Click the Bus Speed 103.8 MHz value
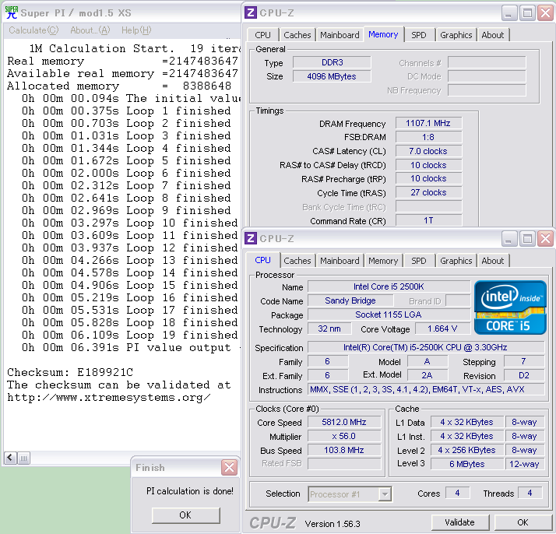 point(344,450)
